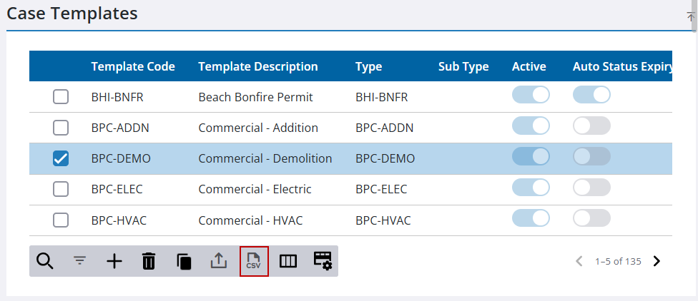
Task: Disable Auto Status Expiry for BHI-BNFR
Action: 591,95
